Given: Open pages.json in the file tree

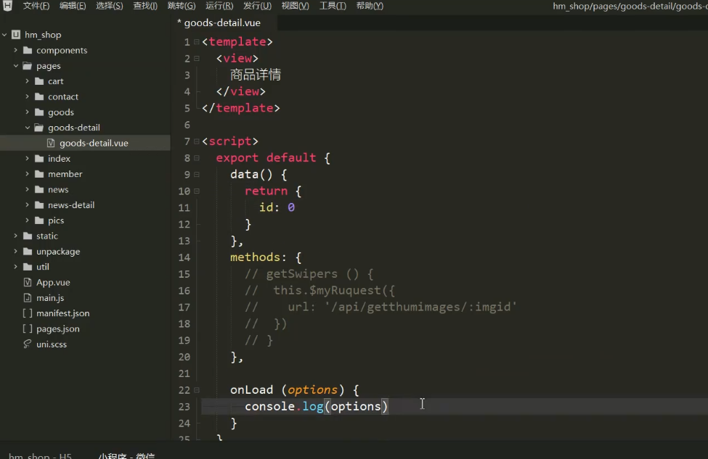Looking at the screenshot, I should click(58, 328).
